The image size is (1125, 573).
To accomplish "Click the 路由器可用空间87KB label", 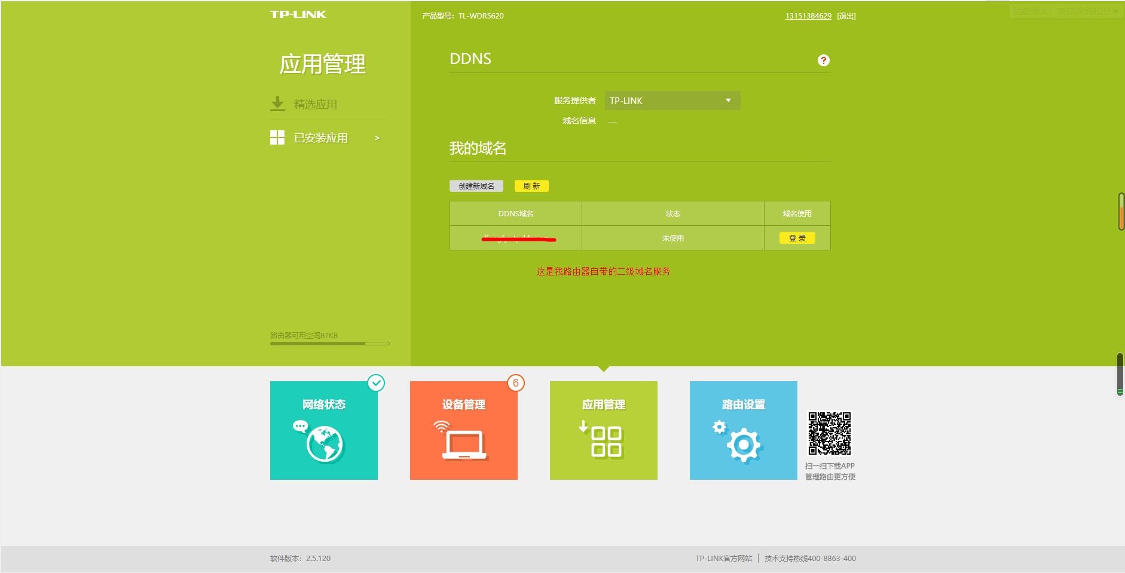I will pyautogui.click(x=304, y=335).
